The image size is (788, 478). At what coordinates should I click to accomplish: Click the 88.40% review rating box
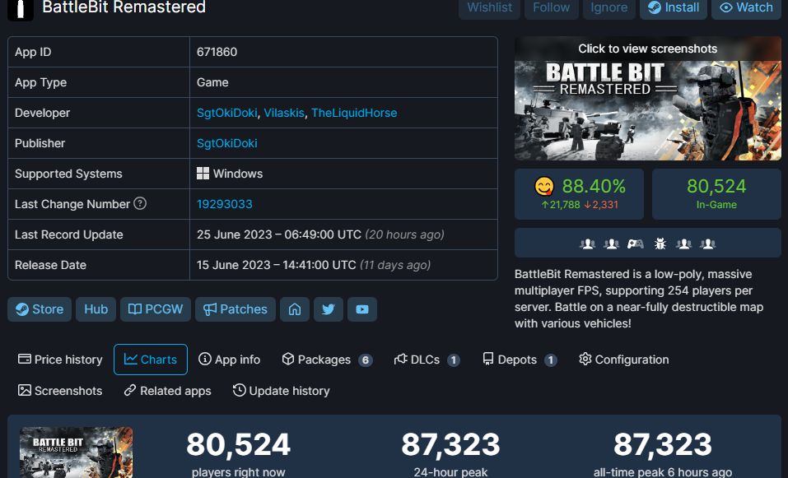[x=579, y=194]
